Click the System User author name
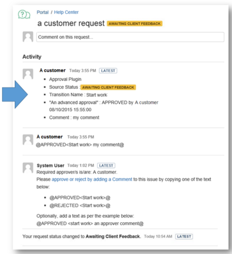This screenshot has width=232, height=254. [50, 166]
